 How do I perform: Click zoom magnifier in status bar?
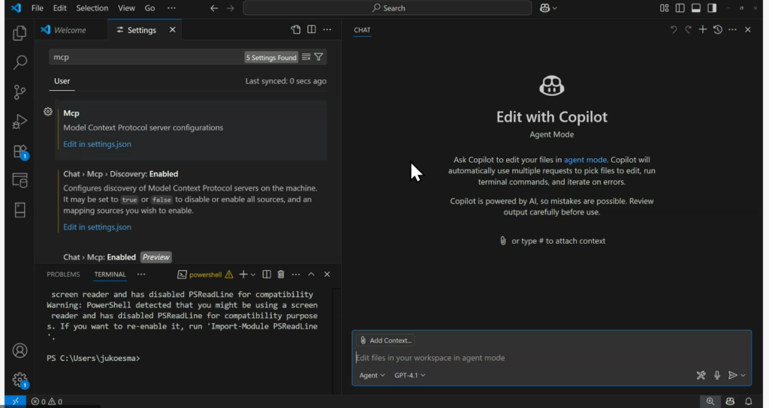coord(710,401)
